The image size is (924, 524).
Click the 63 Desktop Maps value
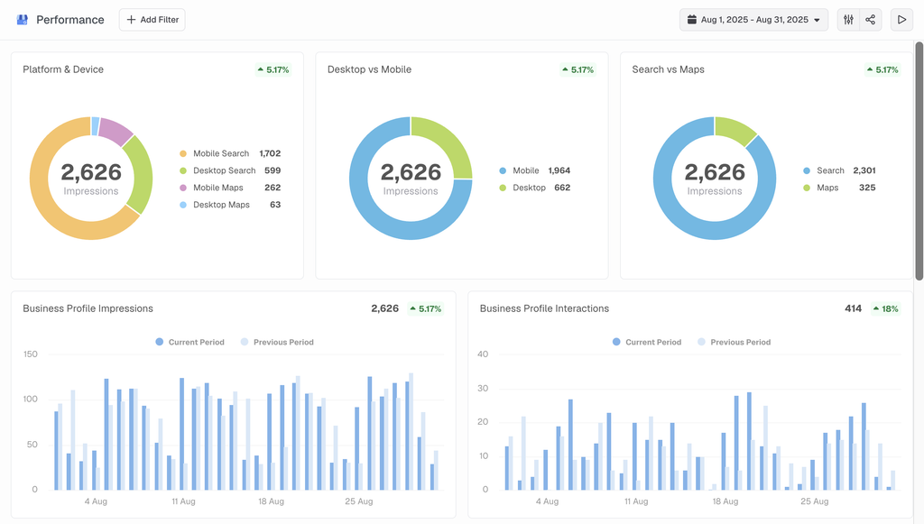pyautogui.click(x=275, y=205)
